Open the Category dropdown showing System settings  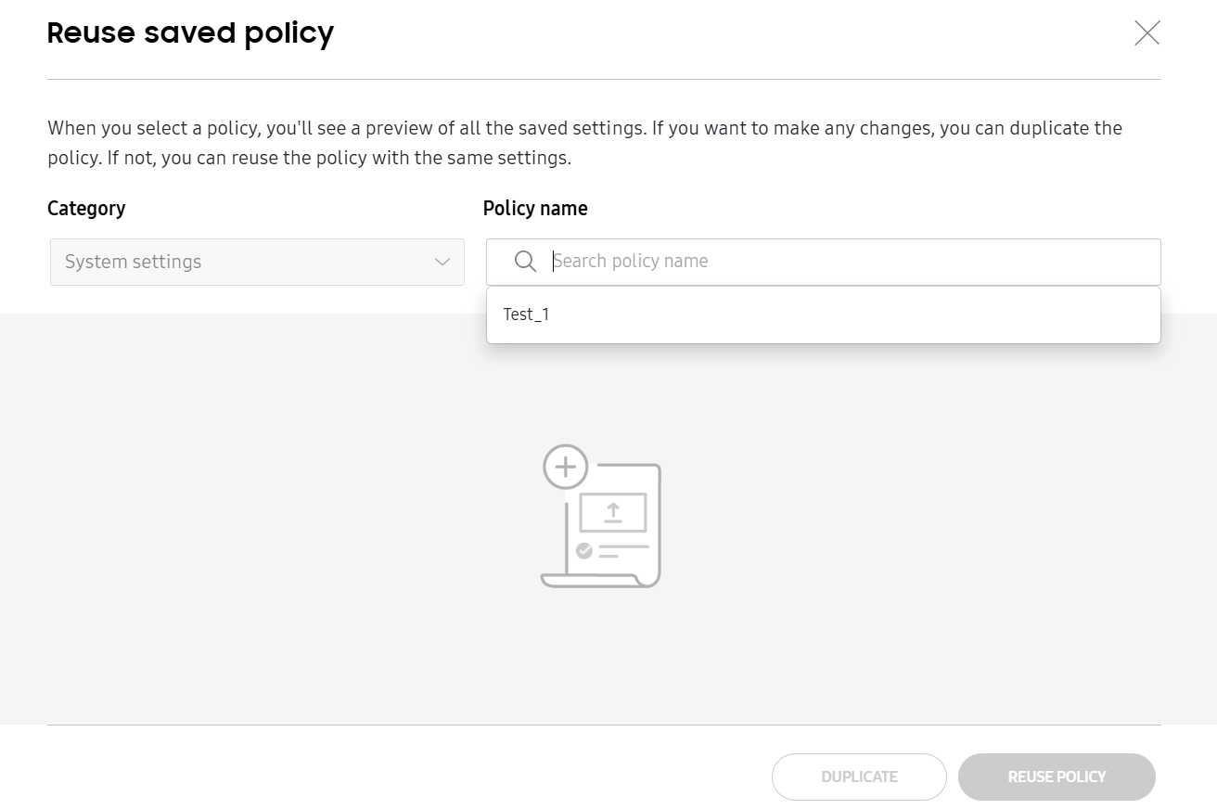click(x=256, y=262)
